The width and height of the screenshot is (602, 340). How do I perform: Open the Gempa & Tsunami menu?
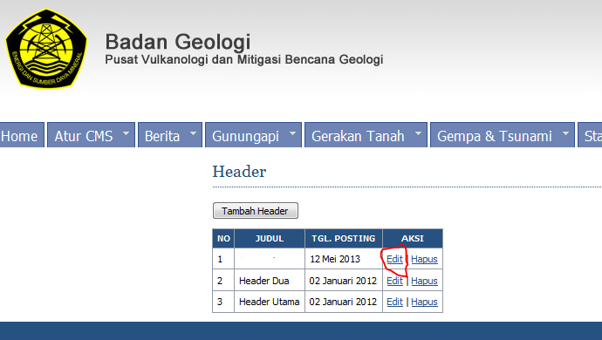click(503, 135)
